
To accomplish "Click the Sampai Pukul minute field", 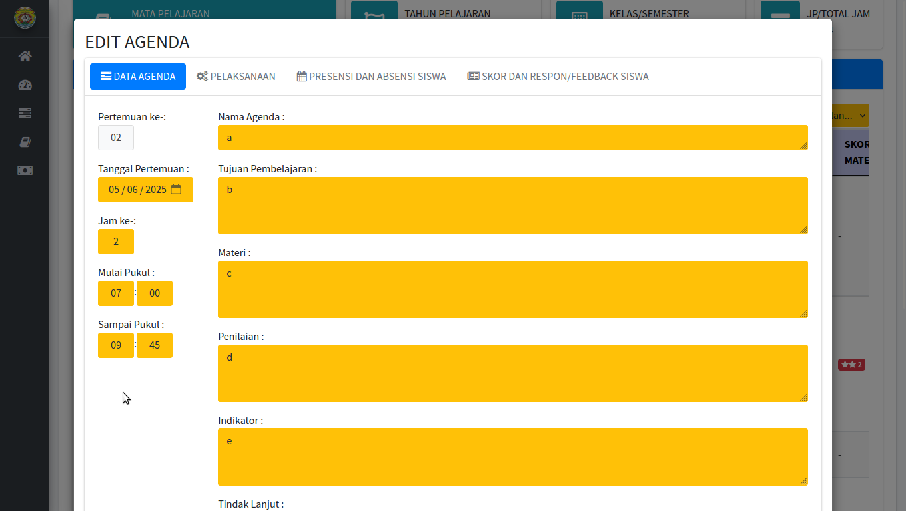I will point(155,345).
